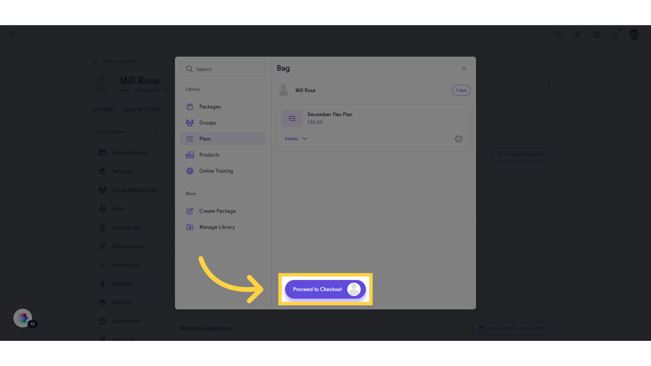Open Packages in Client Sections
This screenshot has height=366, width=651.
123,171
